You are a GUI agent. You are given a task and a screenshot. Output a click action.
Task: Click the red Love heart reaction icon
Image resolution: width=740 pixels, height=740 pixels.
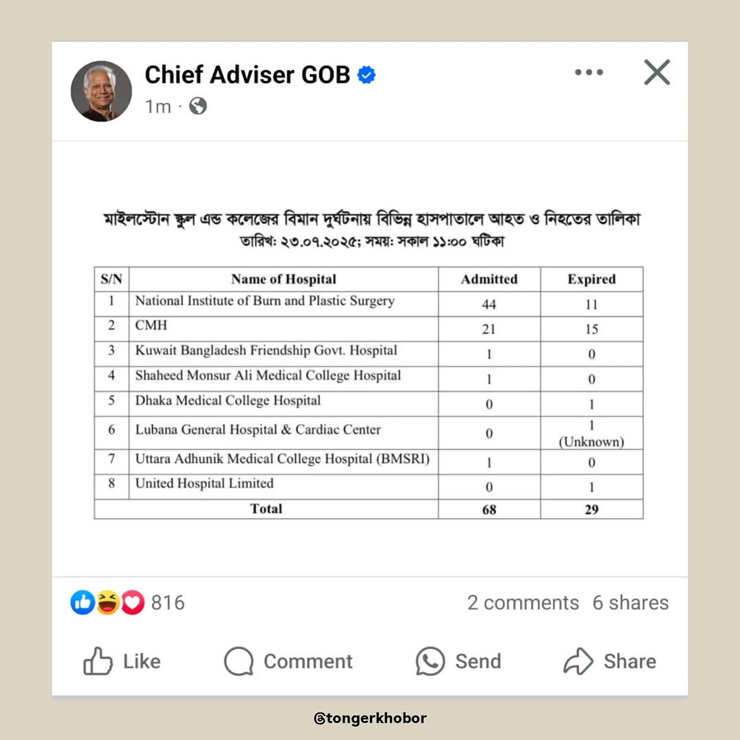[x=132, y=602]
